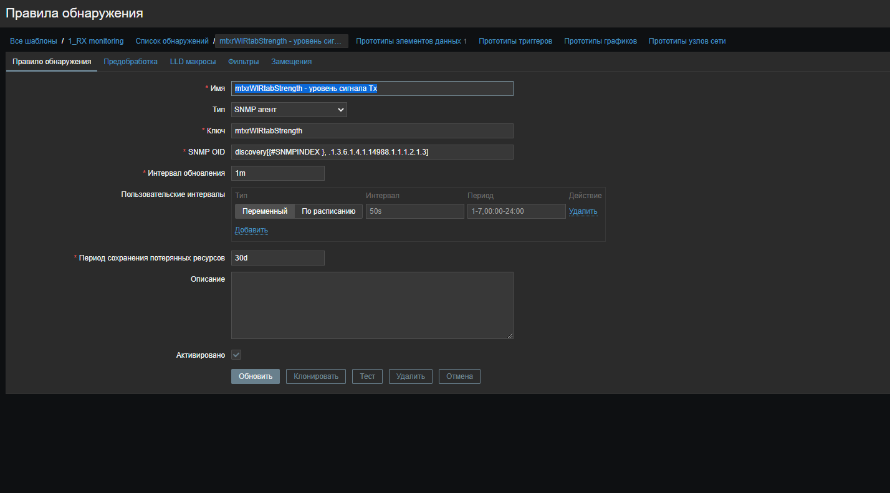This screenshot has width=890, height=493.
Task: Go to Все шаблоны breadcrumb link
Action: pyautogui.click(x=33, y=41)
